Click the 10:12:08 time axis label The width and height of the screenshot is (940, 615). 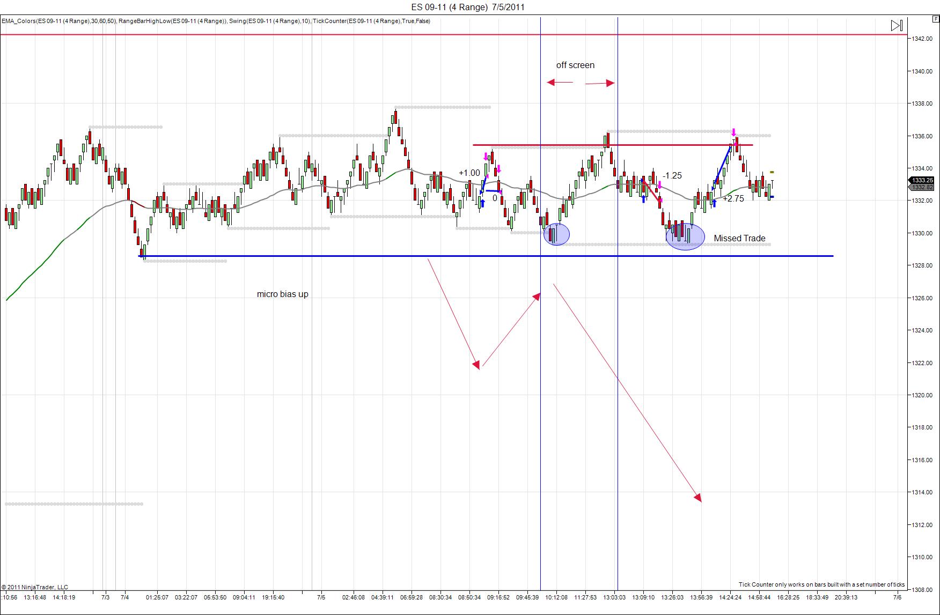click(556, 597)
